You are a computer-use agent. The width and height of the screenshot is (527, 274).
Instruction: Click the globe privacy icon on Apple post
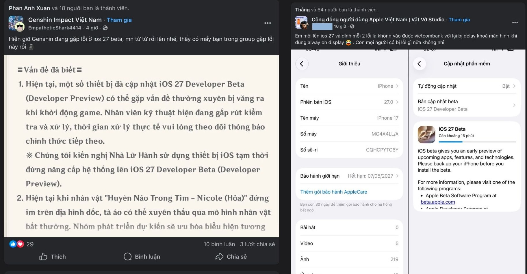point(352,27)
